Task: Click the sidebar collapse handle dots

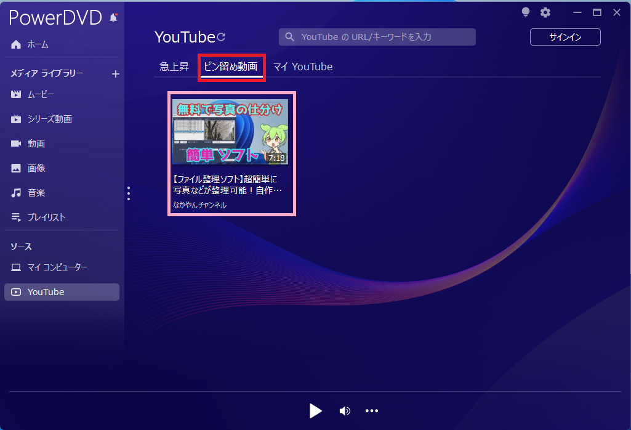Action: tap(129, 193)
